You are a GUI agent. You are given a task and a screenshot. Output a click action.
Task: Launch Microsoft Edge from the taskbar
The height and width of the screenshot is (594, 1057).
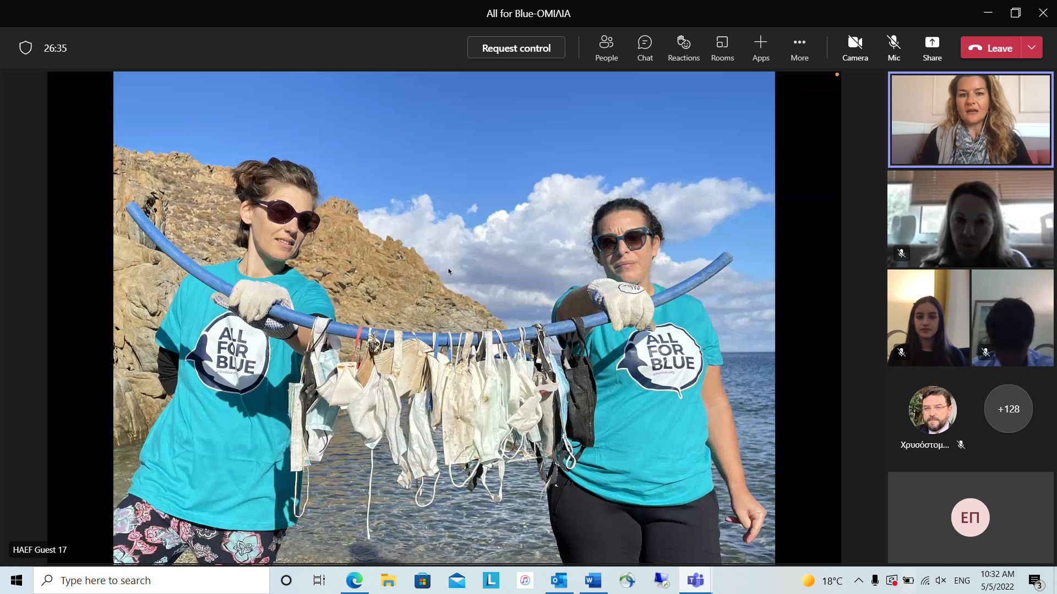(355, 580)
